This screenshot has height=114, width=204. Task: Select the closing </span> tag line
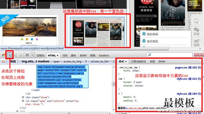[36, 90]
